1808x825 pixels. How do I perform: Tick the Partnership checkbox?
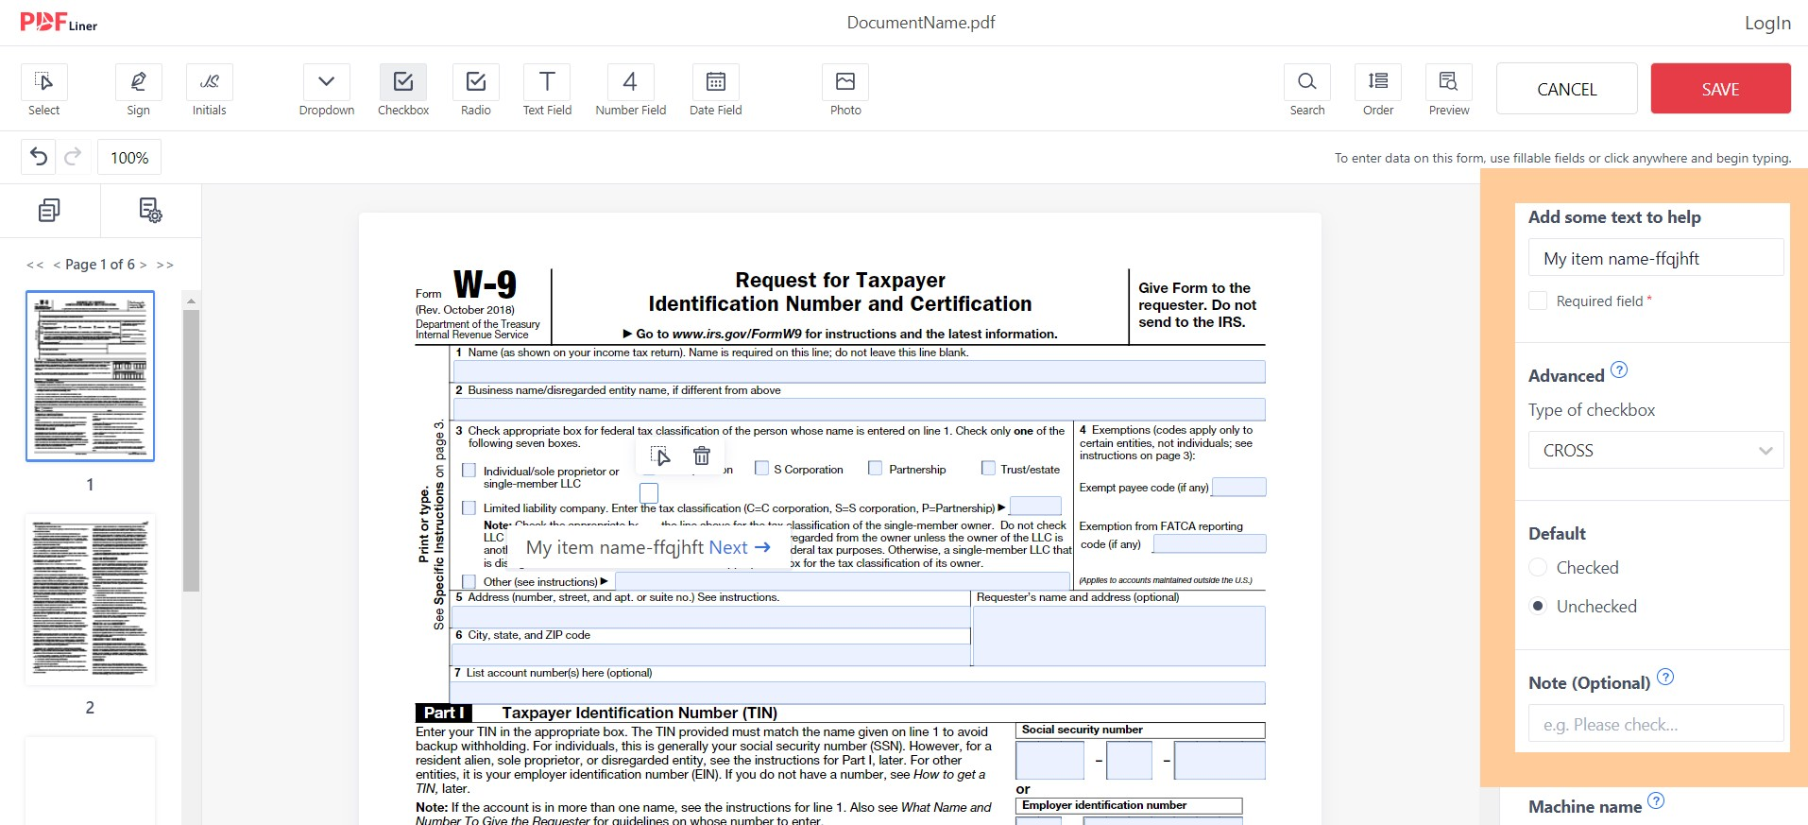click(875, 468)
